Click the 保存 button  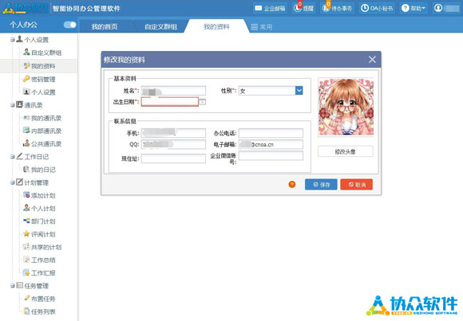[321, 185]
